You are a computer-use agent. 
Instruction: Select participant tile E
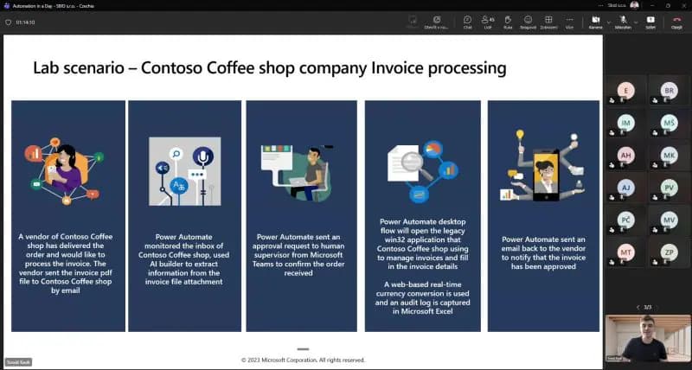(x=625, y=91)
